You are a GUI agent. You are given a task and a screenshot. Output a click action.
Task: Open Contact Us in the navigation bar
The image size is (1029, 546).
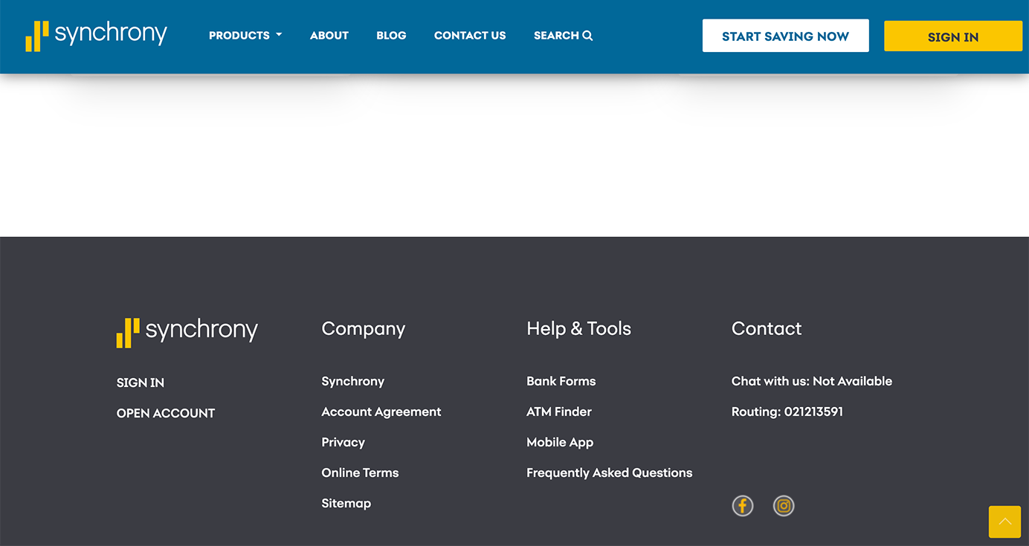point(470,36)
